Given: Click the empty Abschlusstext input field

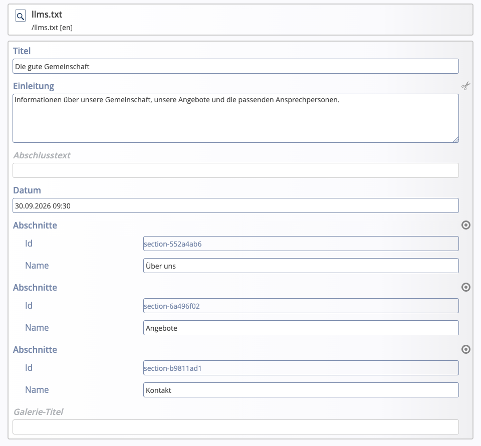Looking at the screenshot, I should pos(235,170).
